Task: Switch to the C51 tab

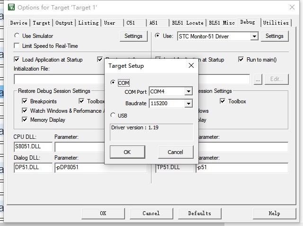Action: click(x=135, y=23)
